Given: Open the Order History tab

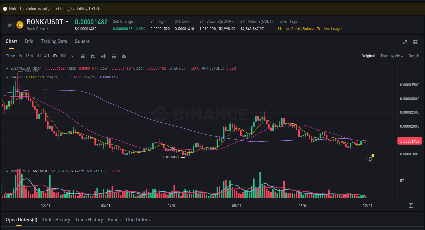Looking at the screenshot, I should point(56,220).
